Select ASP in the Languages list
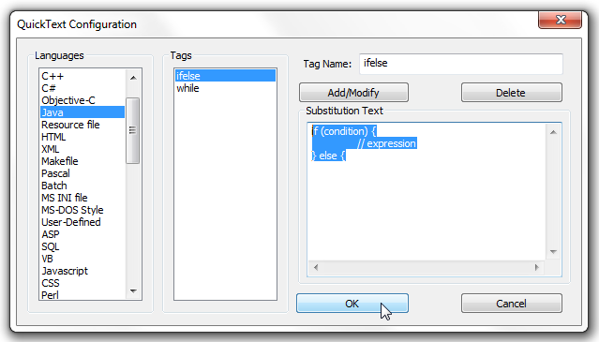The width and height of the screenshot is (599, 342). (82, 234)
